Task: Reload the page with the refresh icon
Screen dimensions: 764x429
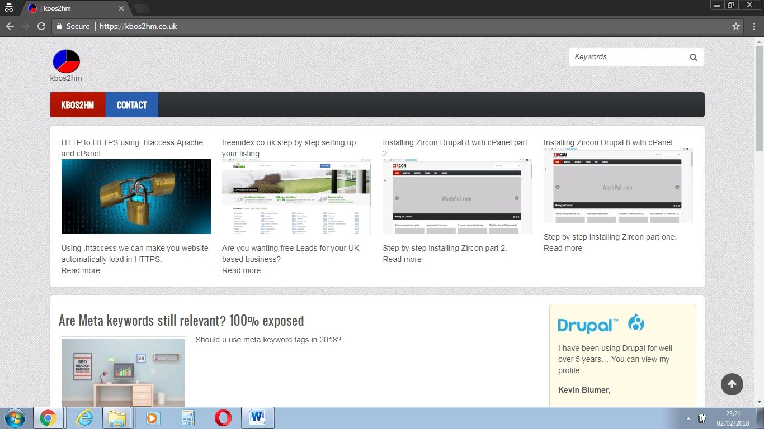Action: pyautogui.click(x=41, y=26)
